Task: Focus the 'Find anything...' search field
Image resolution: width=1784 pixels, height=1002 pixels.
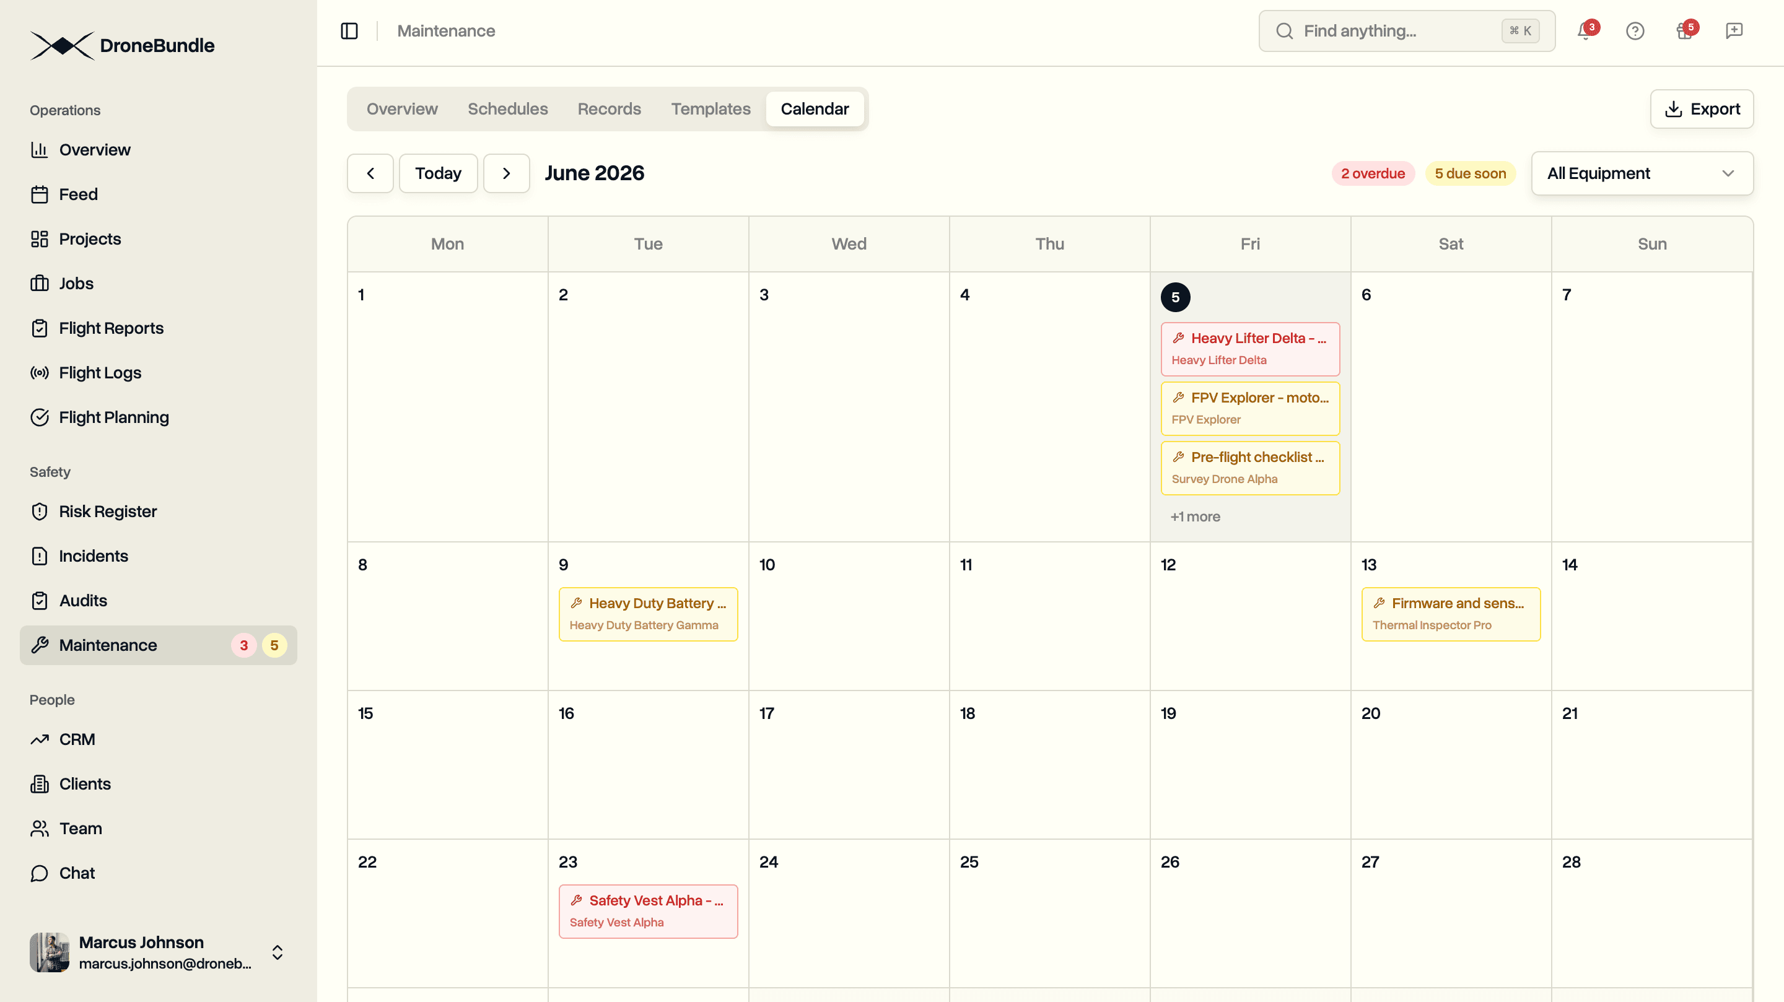Action: (x=1407, y=31)
